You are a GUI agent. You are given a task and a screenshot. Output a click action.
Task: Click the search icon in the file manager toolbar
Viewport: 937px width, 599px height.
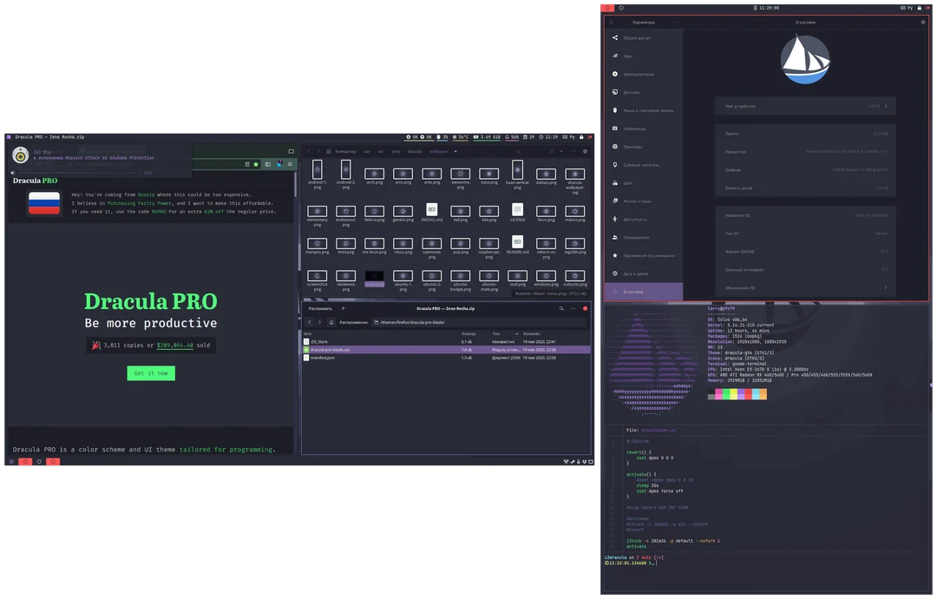pos(518,151)
